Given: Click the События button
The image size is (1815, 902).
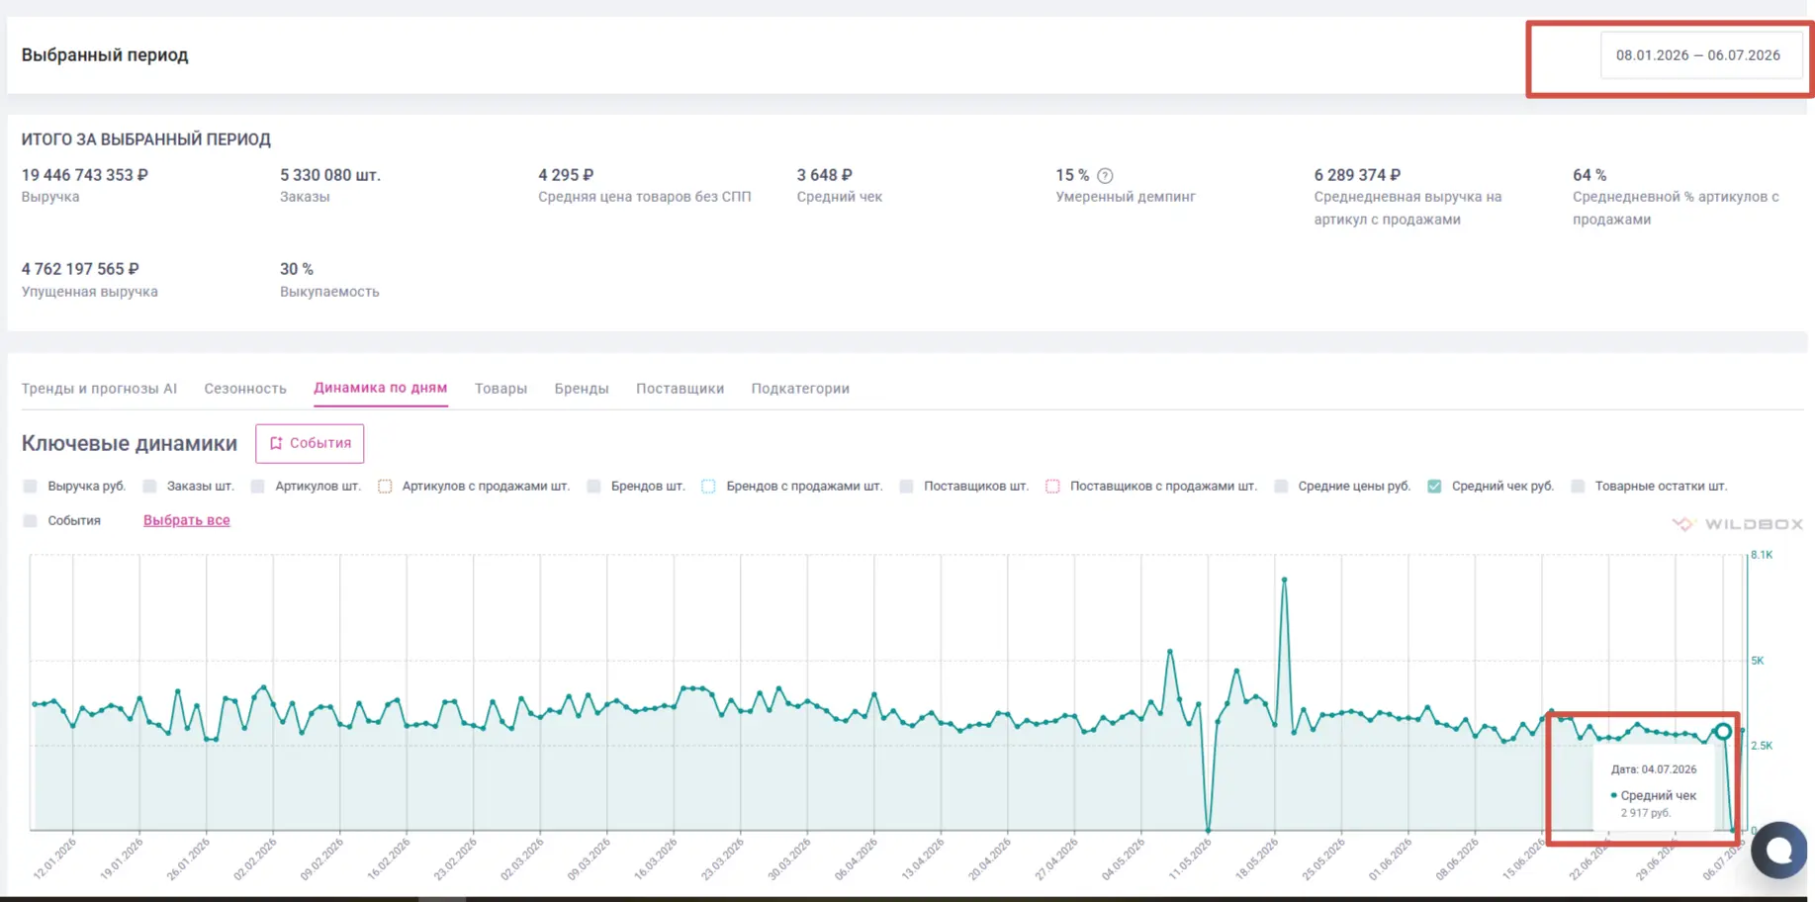Looking at the screenshot, I should pos(310,443).
